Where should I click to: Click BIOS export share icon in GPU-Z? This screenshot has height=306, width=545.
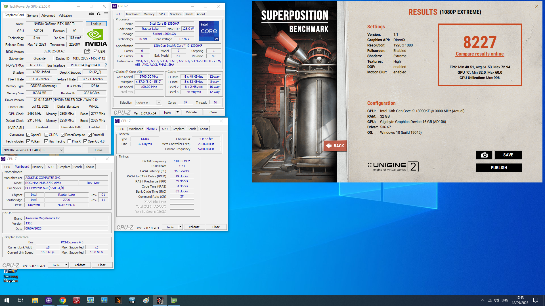(x=87, y=51)
